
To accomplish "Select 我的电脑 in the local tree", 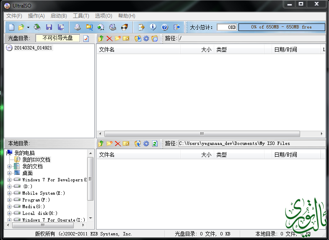I will pyautogui.click(x=25, y=153).
